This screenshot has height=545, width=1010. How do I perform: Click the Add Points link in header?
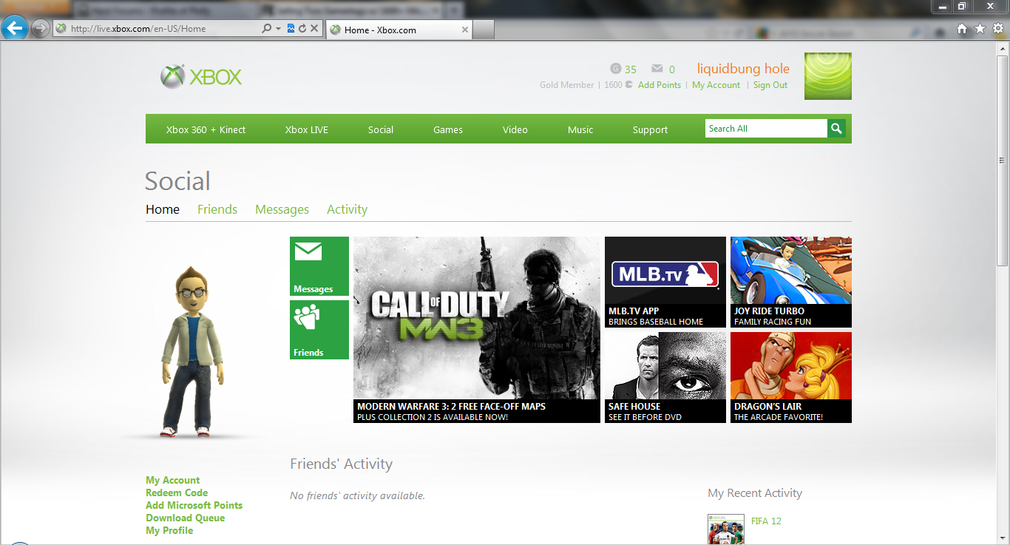pos(660,85)
